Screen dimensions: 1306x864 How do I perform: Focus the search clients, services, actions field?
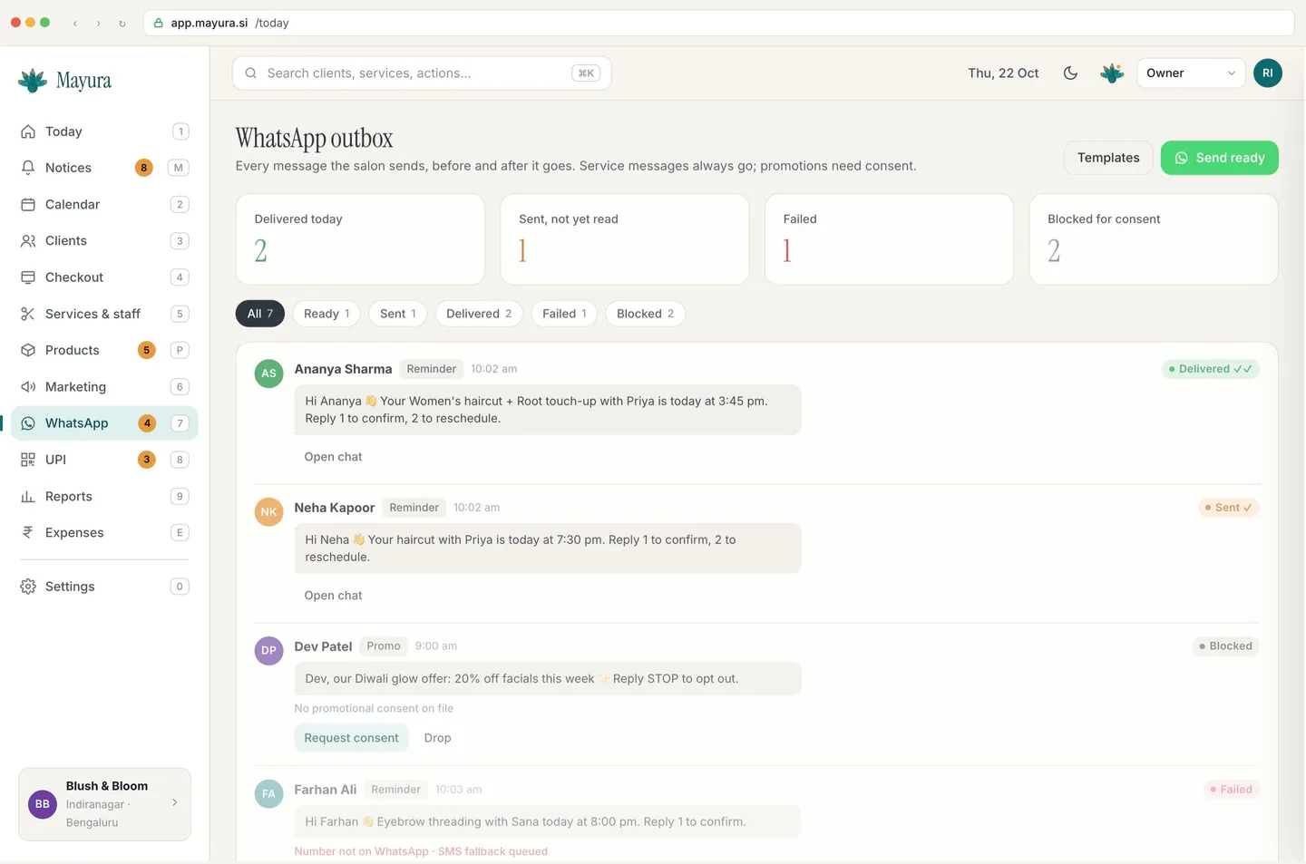422,73
